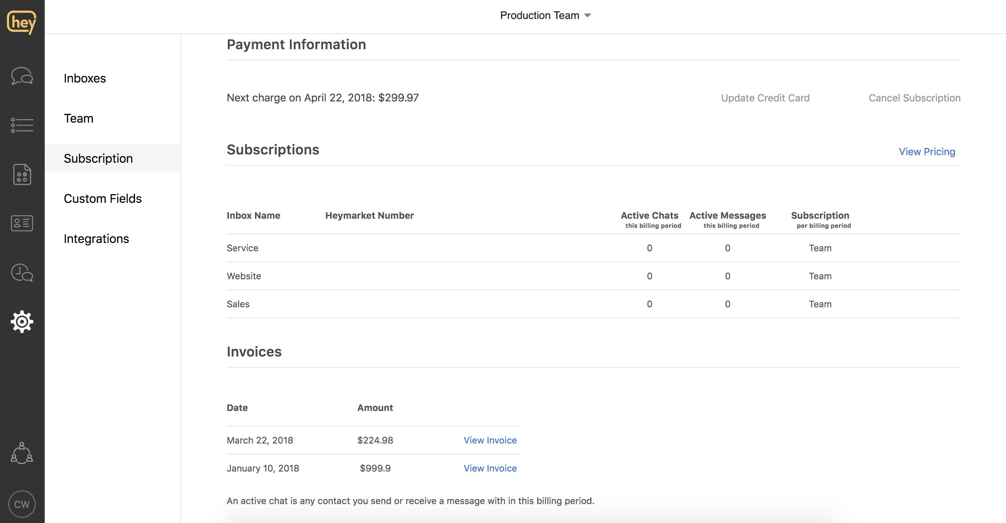
Task: Open the contacts card icon
Action: point(22,223)
